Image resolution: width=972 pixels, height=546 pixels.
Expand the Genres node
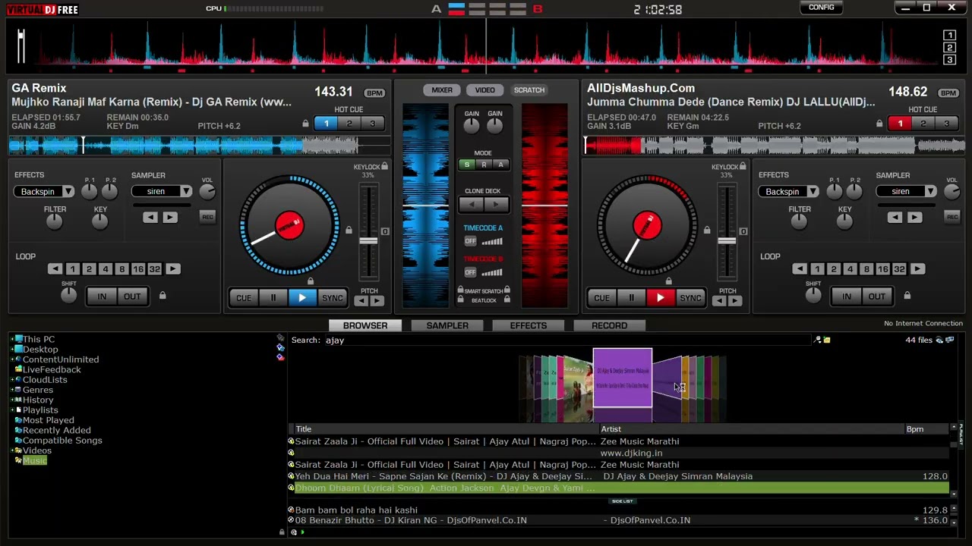point(12,390)
